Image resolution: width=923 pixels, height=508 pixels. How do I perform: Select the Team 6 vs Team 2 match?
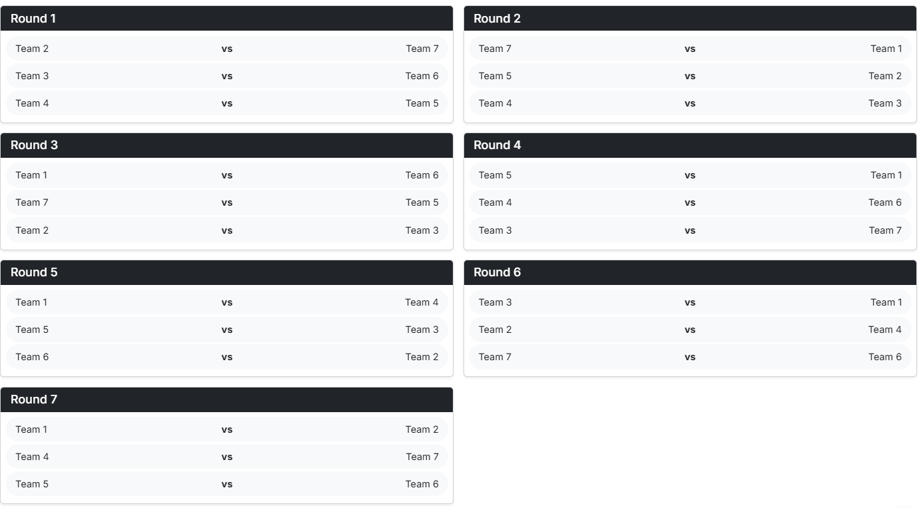point(227,356)
